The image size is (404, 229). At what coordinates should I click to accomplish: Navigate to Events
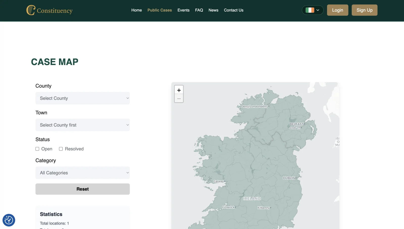tap(183, 10)
